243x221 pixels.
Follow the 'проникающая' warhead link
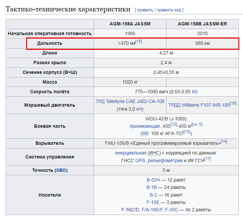[x=145, y=126]
